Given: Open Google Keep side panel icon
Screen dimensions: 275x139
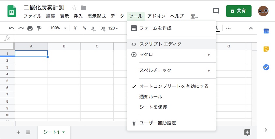Looking at the screenshot, I should [266, 49].
